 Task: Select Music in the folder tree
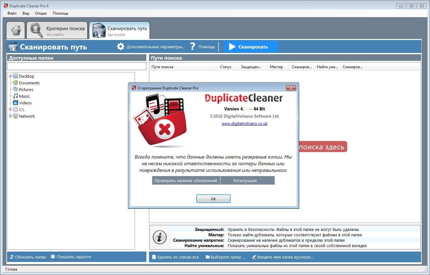24,96
